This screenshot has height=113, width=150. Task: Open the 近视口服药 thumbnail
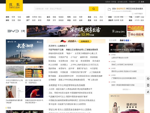coord(34,72)
